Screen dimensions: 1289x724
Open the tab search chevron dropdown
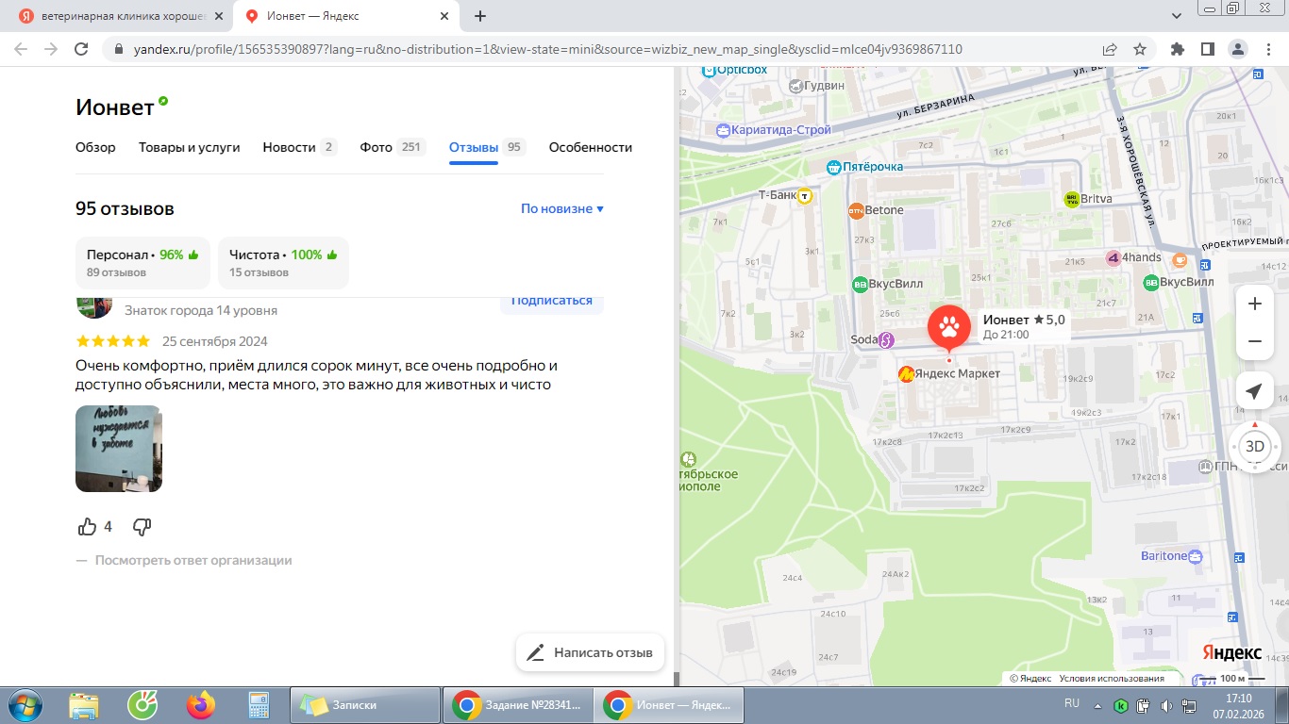(x=1176, y=16)
